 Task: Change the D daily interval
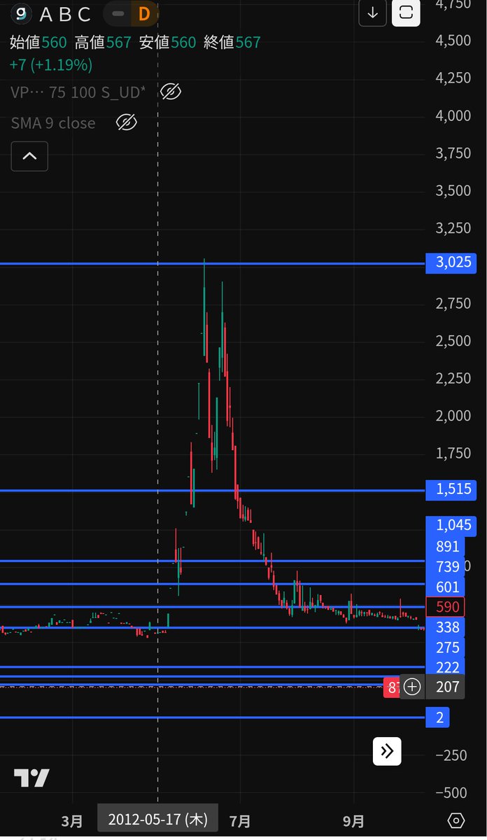coord(145,13)
